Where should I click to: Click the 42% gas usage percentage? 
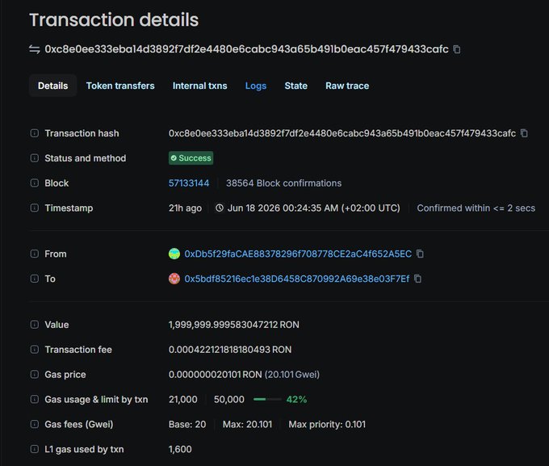(296, 399)
